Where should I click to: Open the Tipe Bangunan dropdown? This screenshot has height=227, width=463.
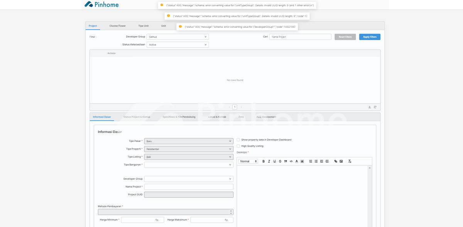(x=188, y=165)
